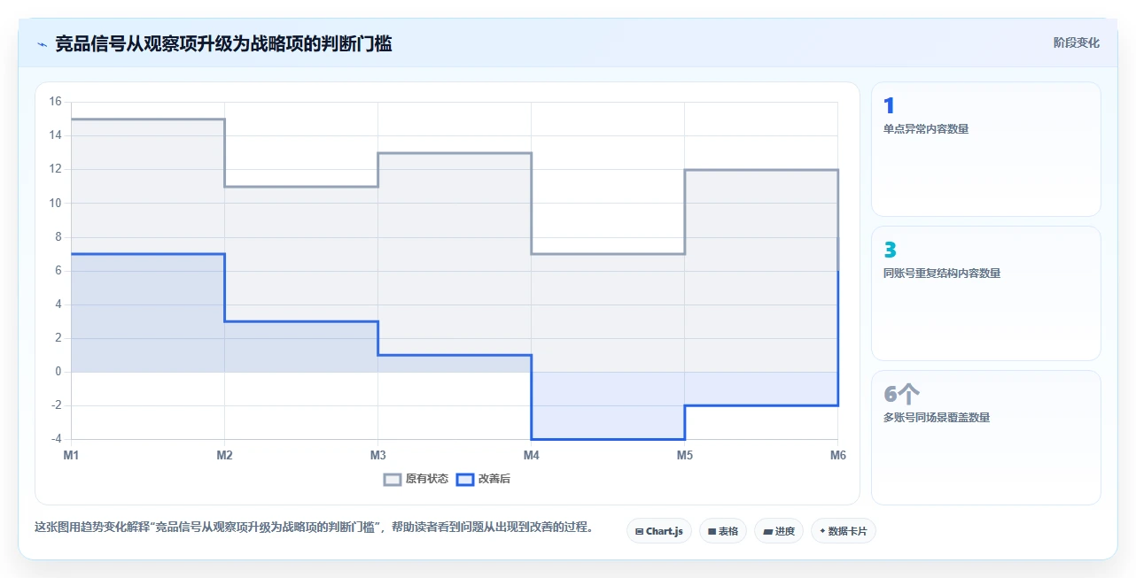Click the y-axis label 8
The width and height of the screenshot is (1136, 578).
58,236
